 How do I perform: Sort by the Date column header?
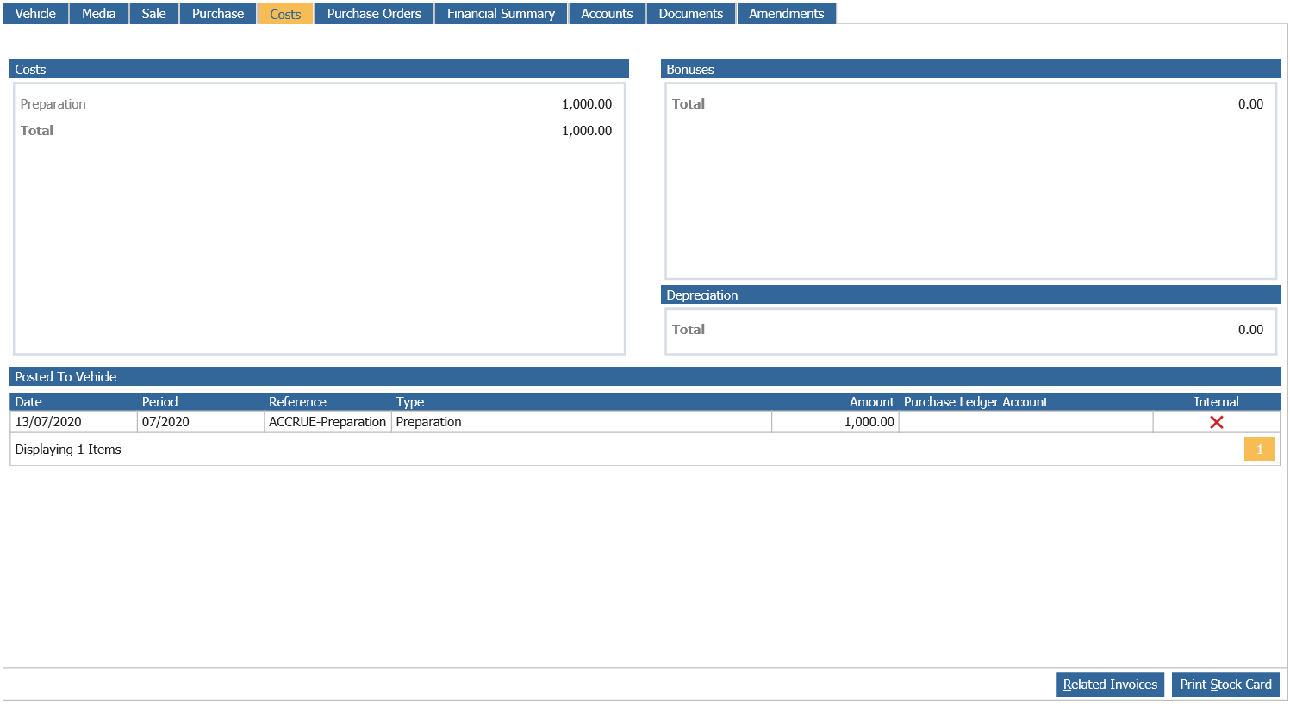pos(28,402)
